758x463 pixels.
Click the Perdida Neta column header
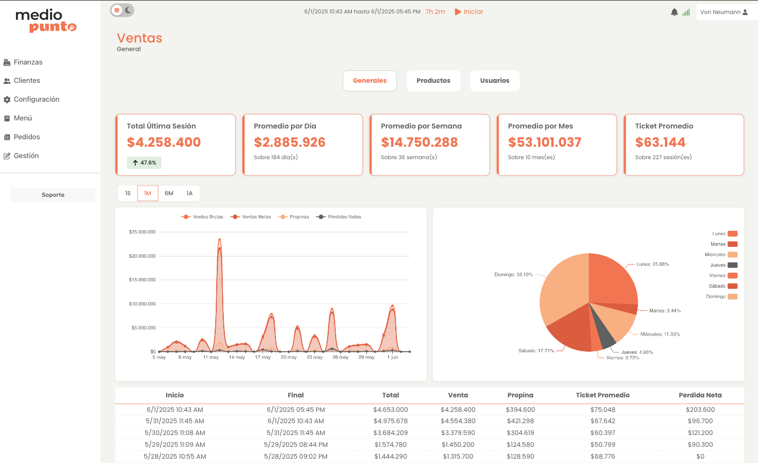click(700, 395)
